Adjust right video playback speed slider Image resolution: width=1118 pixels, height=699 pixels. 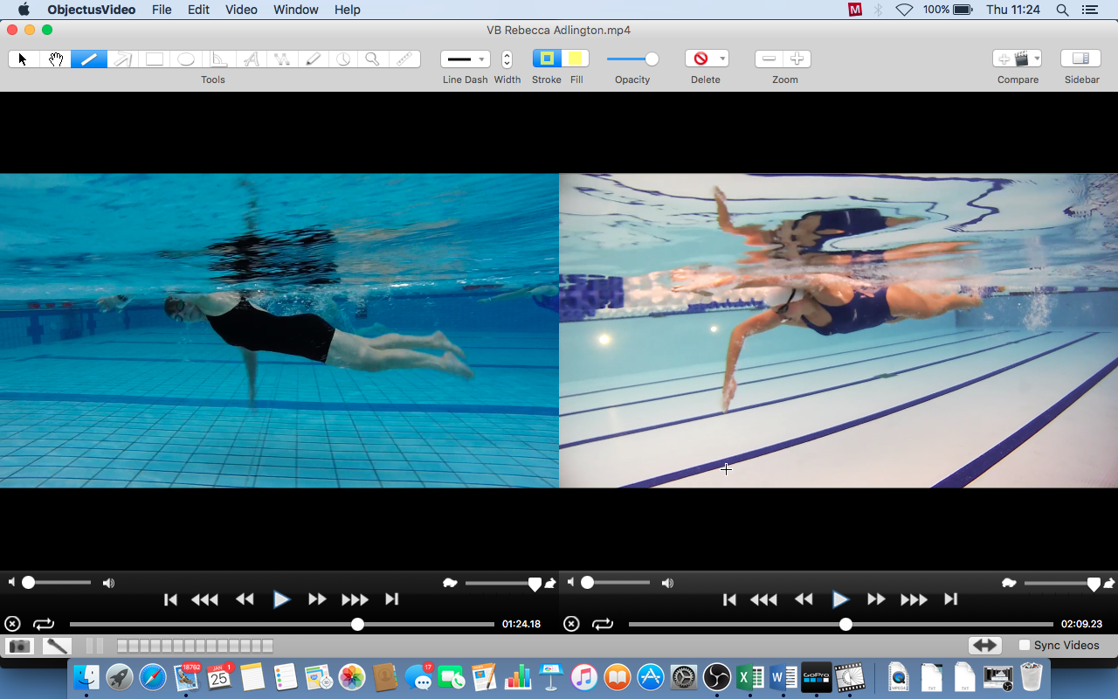(x=1061, y=583)
